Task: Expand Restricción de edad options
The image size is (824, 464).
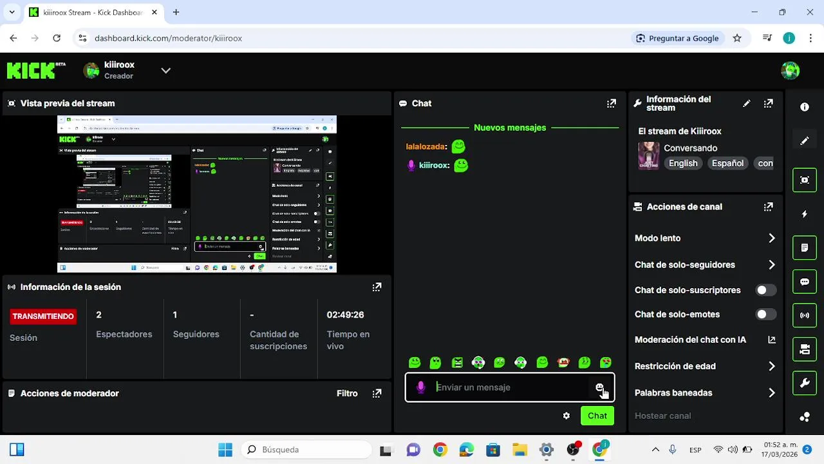Action: (771, 366)
